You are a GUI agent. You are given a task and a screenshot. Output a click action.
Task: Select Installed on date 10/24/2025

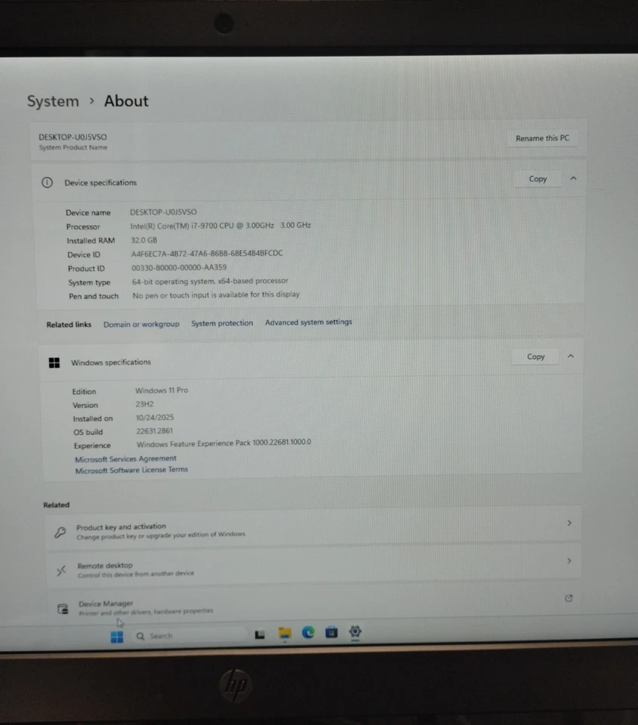(x=155, y=418)
